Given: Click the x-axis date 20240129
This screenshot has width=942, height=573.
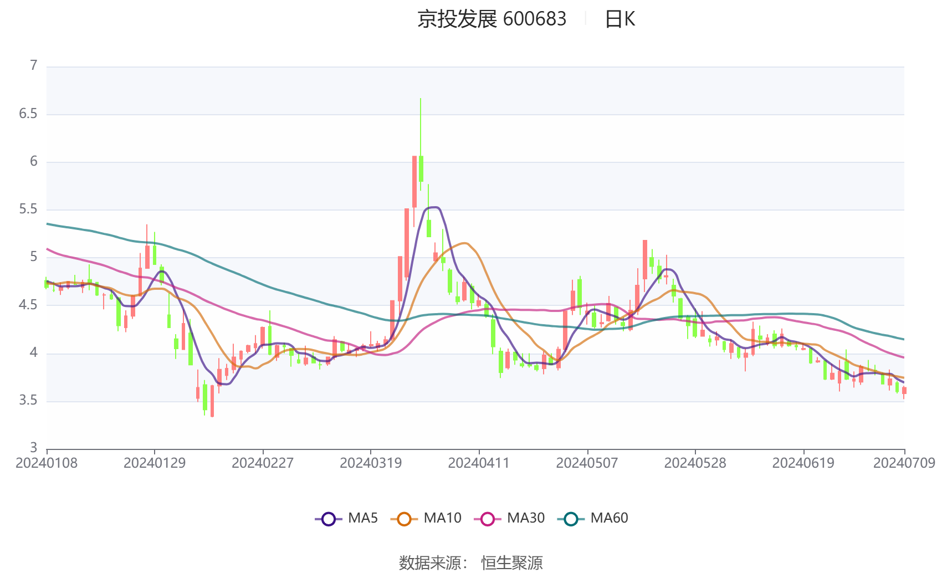Looking at the screenshot, I should tap(155, 463).
